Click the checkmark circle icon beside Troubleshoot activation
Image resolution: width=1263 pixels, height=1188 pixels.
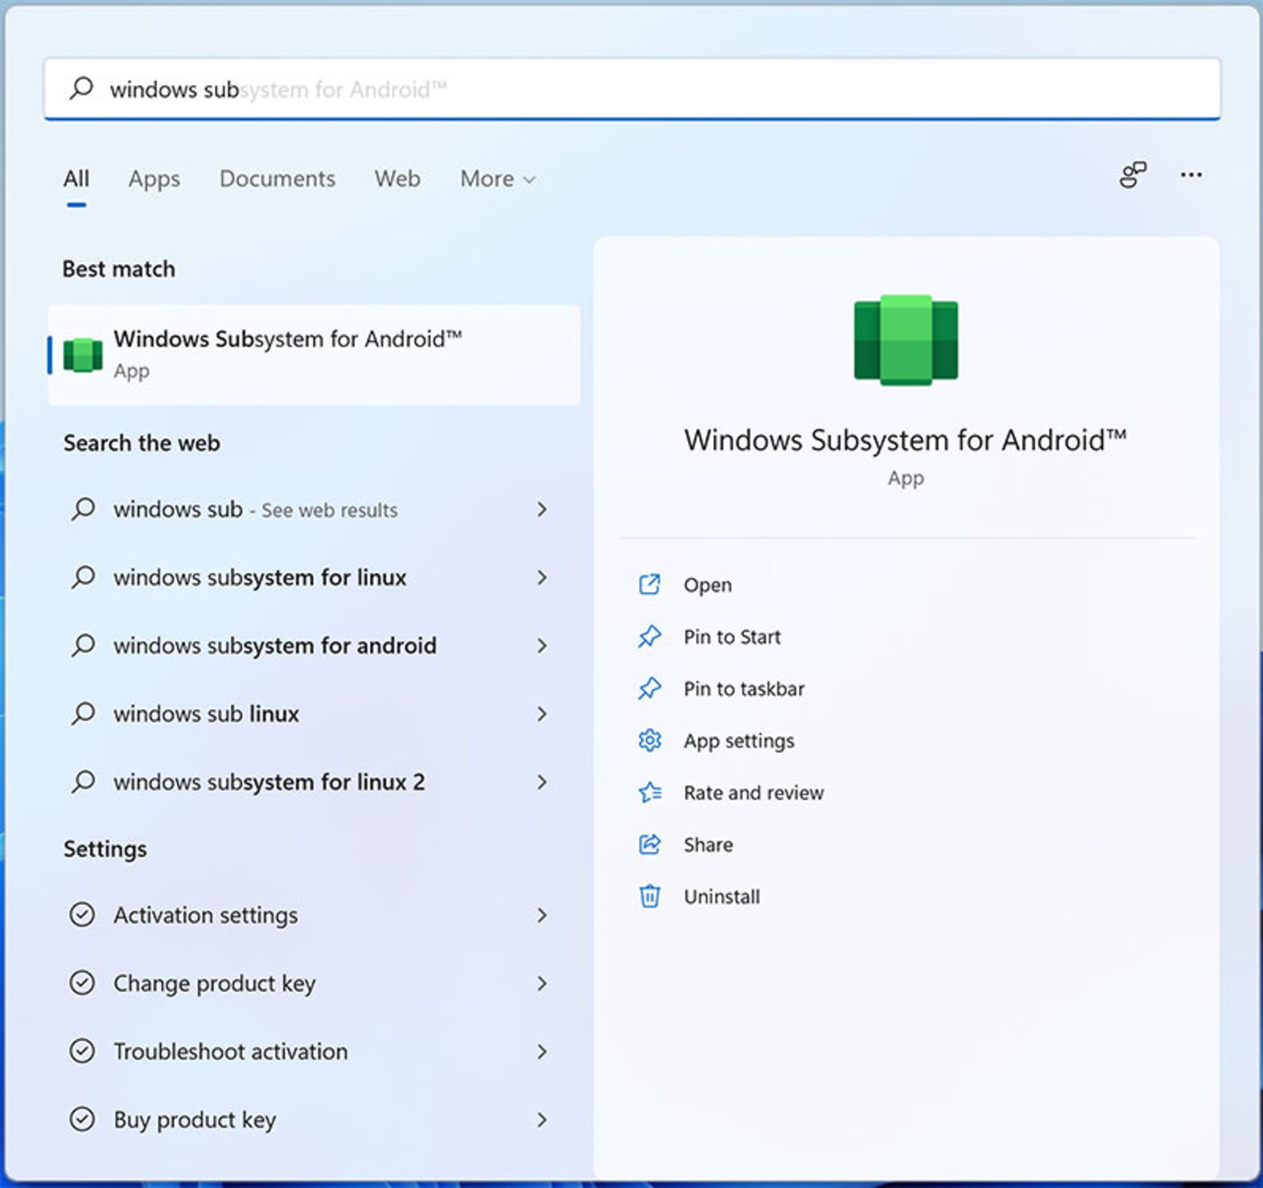pyautogui.click(x=82, y=1052)
